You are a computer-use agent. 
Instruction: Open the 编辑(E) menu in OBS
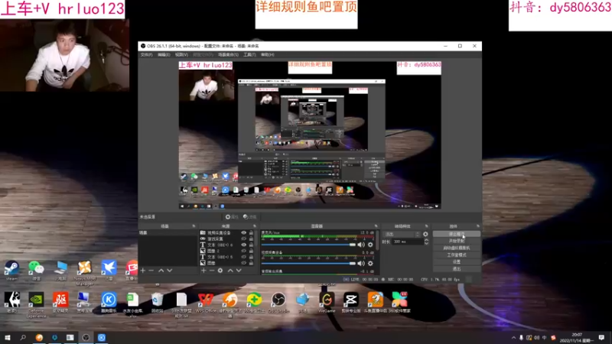pyautogui.click(x=164, y=54)
